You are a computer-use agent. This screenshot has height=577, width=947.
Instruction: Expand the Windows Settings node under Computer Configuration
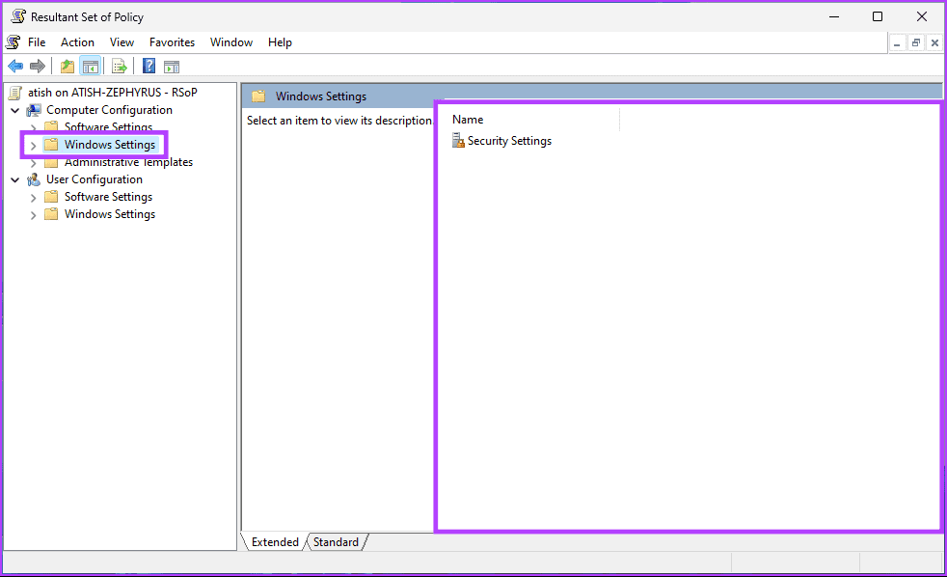point(34,144)
